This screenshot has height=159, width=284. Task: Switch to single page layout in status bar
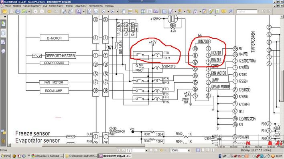tap(198, 150)
